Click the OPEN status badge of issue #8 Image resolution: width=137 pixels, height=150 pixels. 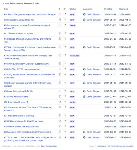pyautogui.click(x=73, y=25)
